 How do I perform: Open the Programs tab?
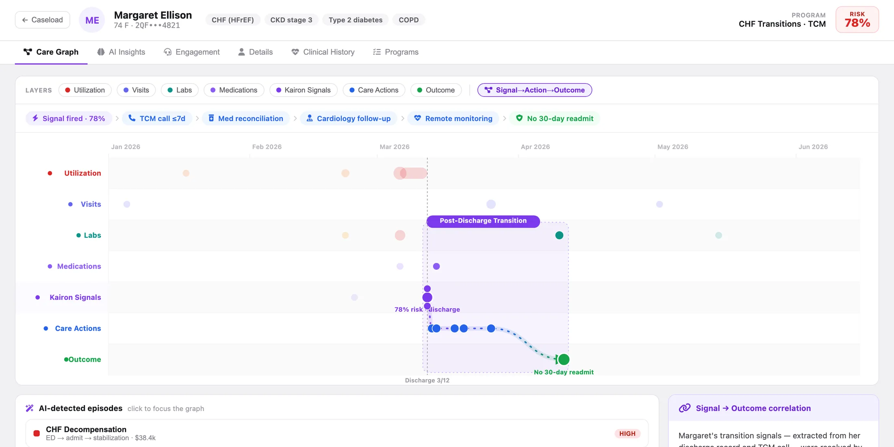(x=396, y=52)
